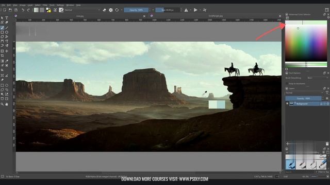330x185 pixels.
Task: Open the layer filter funnel icon
Action: [x=327, y=92]
